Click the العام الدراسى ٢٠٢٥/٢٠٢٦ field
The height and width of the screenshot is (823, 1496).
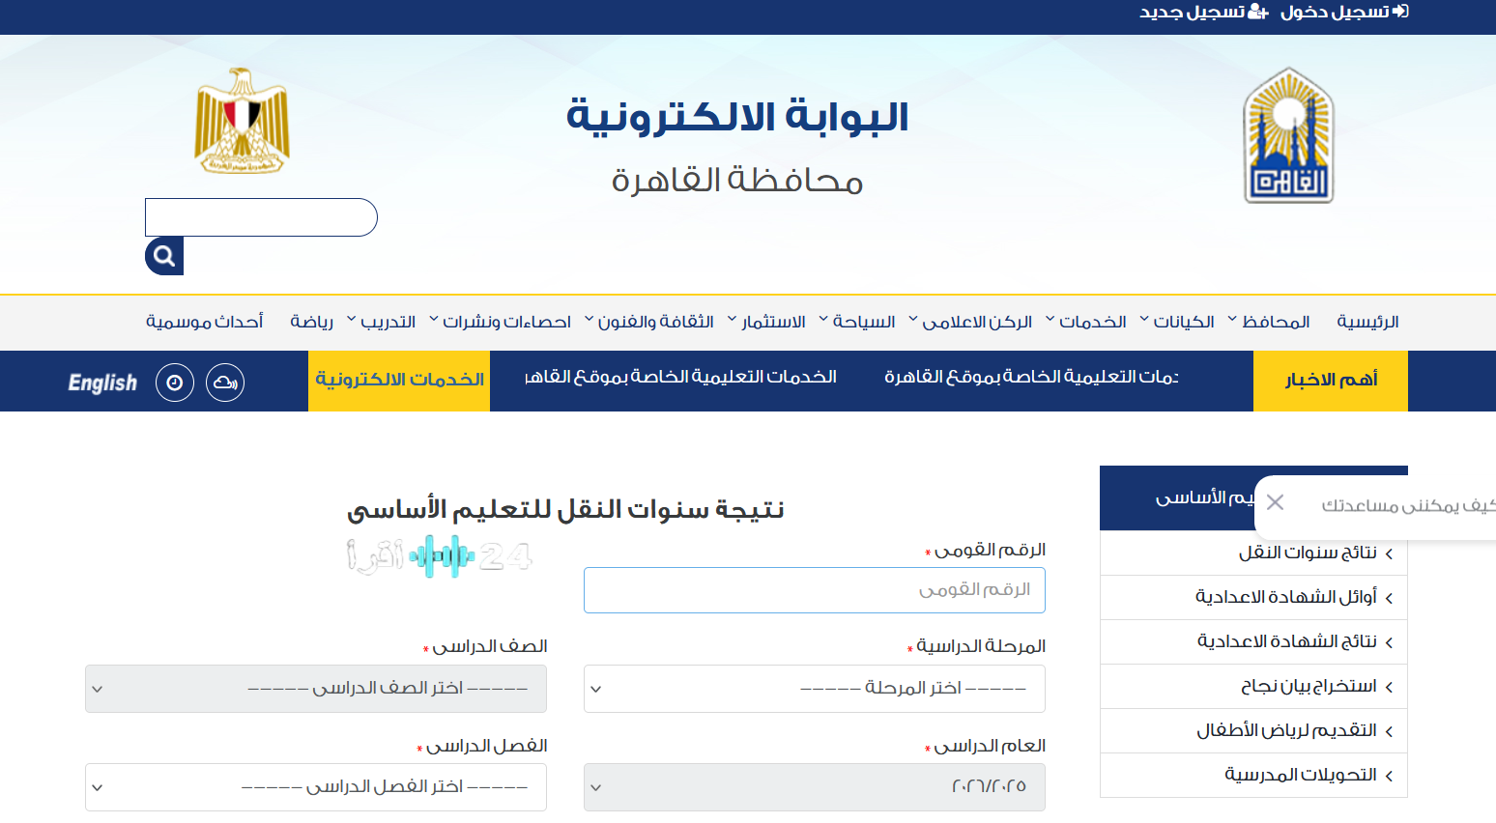(x=814, y=787)
